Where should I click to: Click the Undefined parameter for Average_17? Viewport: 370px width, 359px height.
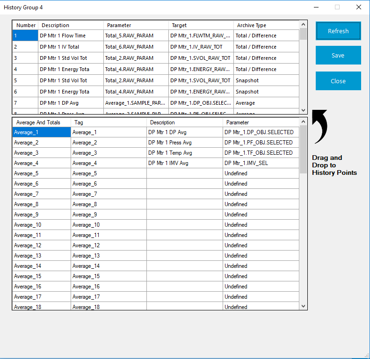tap(261, 297)
